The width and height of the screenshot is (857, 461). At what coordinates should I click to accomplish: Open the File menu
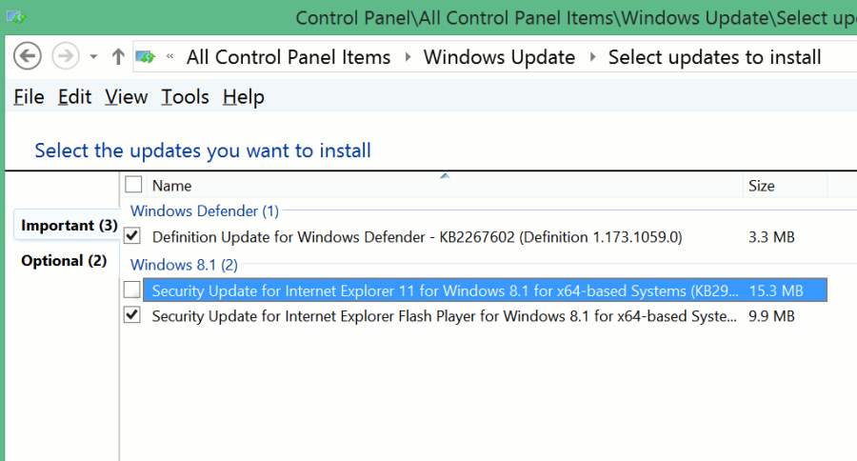(x=29, y=97)
